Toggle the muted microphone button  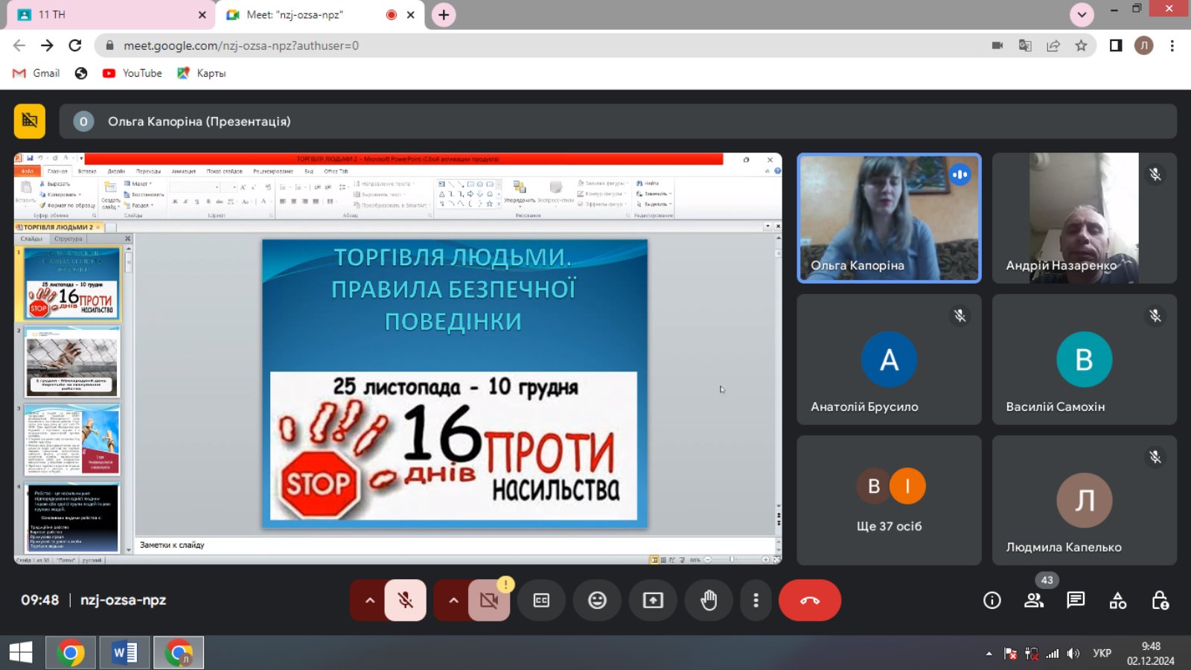pyautogui.click(x=406, y=600)
